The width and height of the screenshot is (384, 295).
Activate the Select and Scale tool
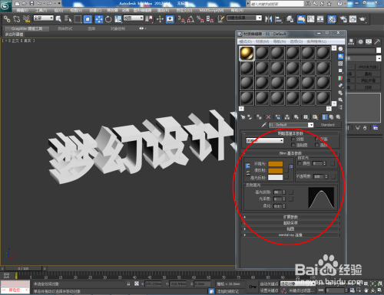(x=118, y=19)
